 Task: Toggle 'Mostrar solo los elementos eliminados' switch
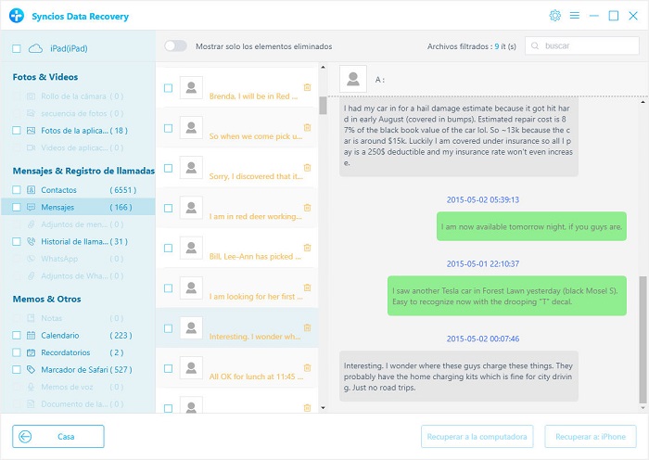175,46
